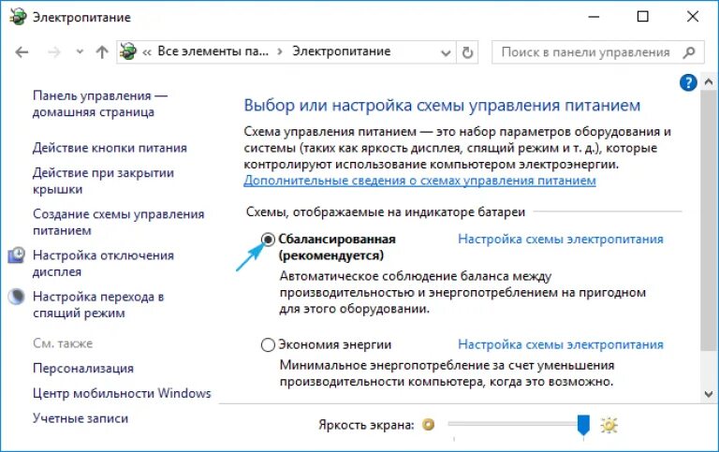Click the display turn-off monitor icon
719x452 pixels.
click(17, 255)
